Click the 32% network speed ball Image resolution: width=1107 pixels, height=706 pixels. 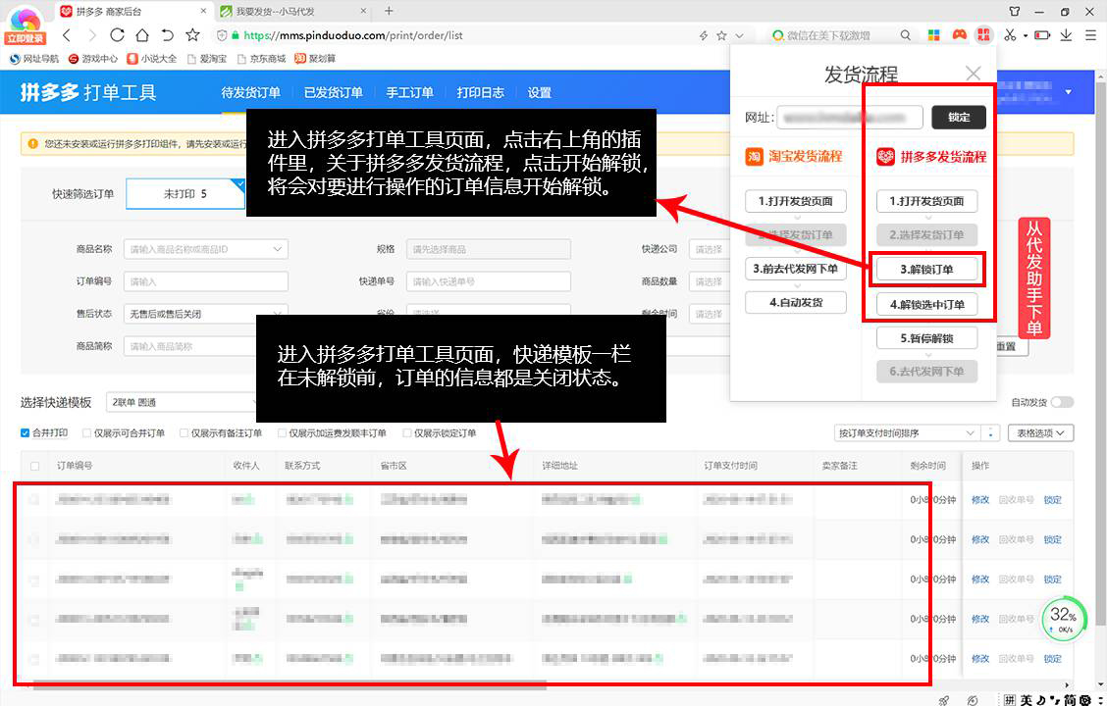(1062, 619)
